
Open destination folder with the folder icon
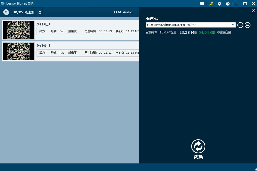click(x=247, y=25)
